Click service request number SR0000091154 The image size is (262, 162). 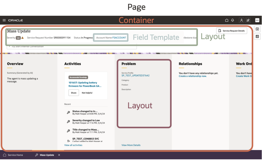click(62, 38)
